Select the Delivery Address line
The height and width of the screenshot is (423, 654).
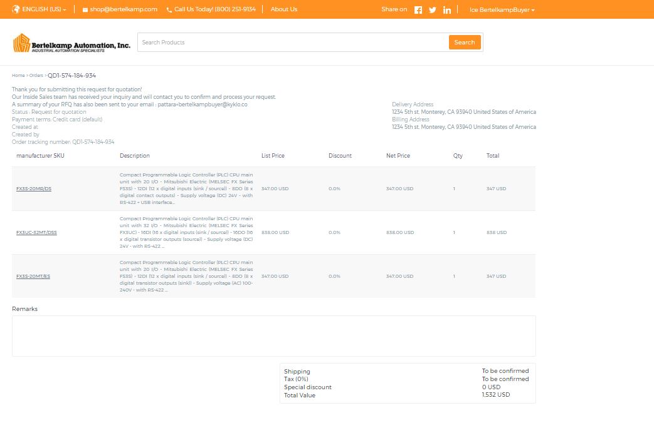click(464, 112)
